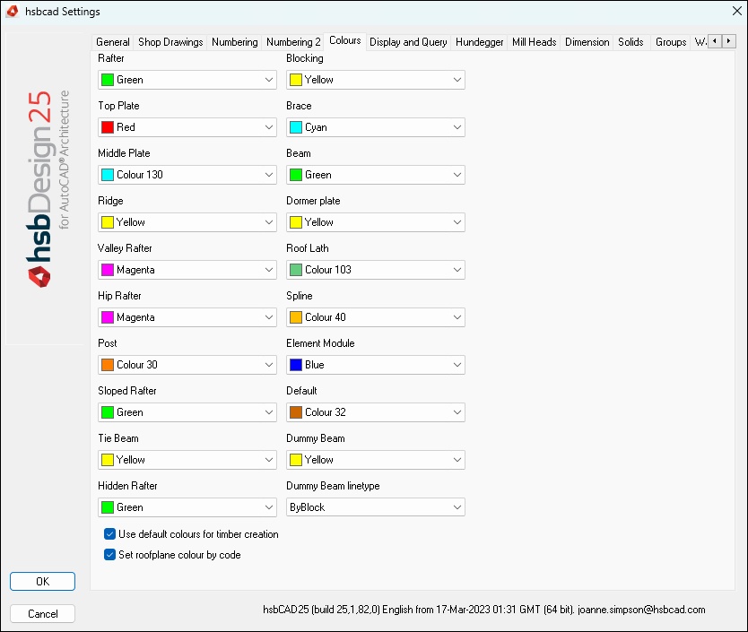Switch to the General tab
The width and height of the screenshot is (748, 632).
click(x=113, y=42)
